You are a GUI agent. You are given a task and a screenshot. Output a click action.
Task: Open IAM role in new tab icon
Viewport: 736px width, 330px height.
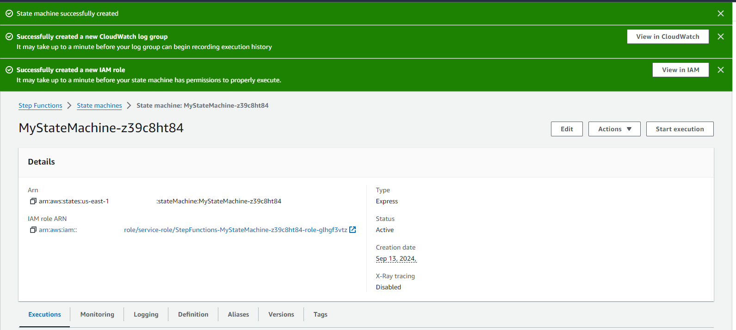pyautogui.click(x=353, y=230)
